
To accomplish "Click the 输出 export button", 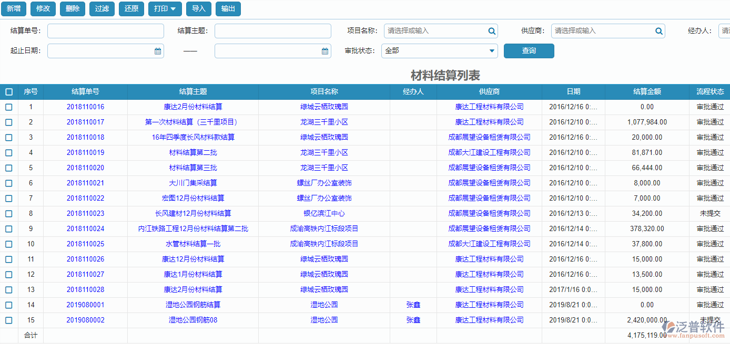I will tap(228, 9).
